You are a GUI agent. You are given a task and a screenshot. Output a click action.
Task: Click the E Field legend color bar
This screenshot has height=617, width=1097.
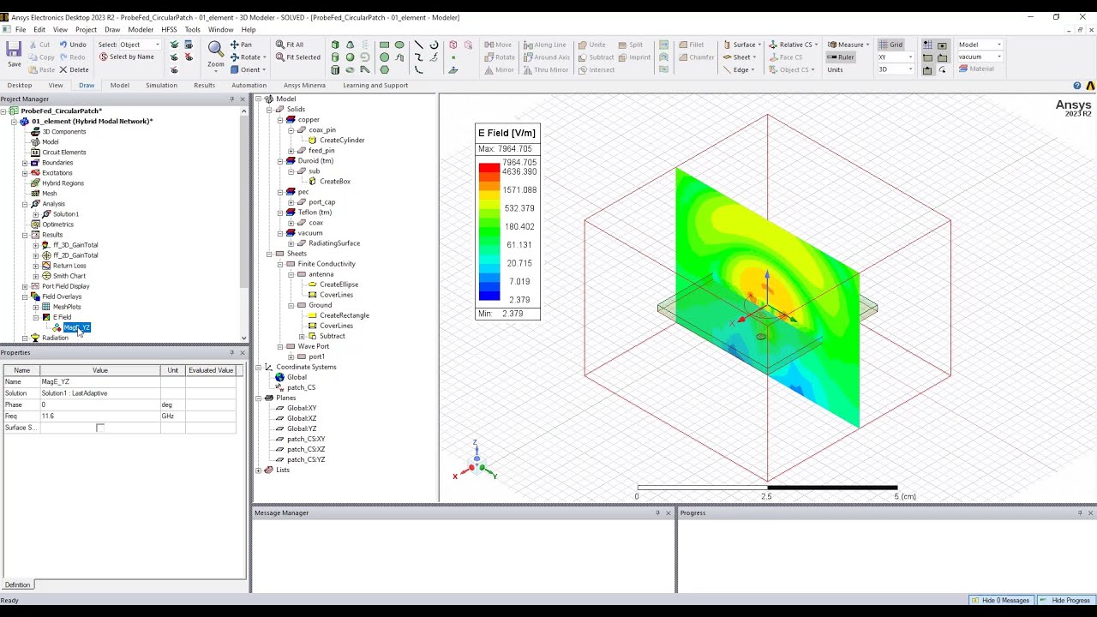489,231
